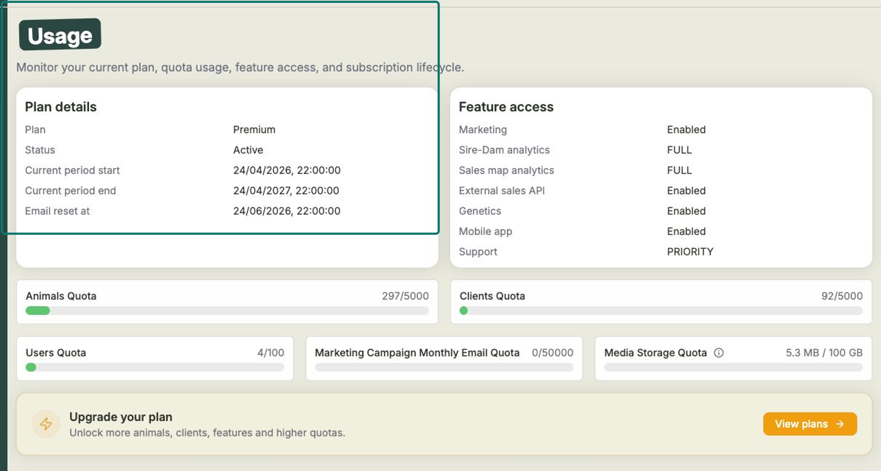881x471 pixels.
Task: Click the Mobile app Enabled value
Action: [686, 232]
